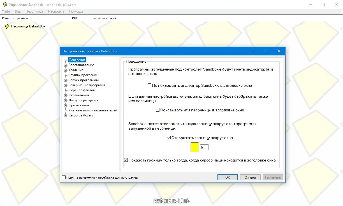This screenshot has width=343, height=206.
Task: Select Доступ к ресурсам in the tree
Action: coord(83,100)
